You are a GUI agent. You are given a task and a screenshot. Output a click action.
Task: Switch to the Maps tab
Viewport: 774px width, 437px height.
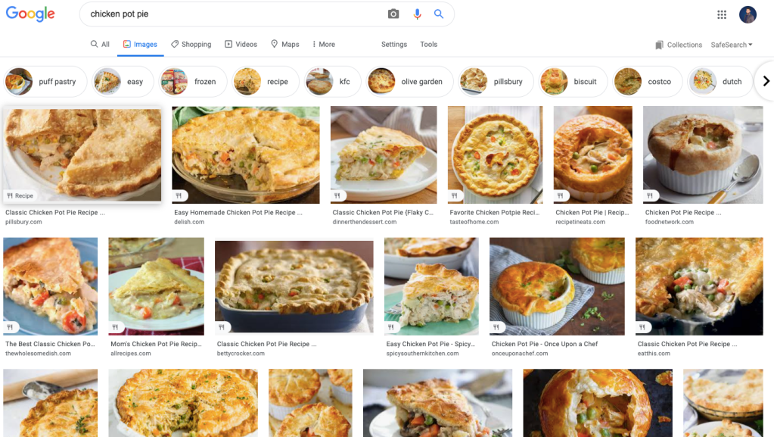point(285,45)
